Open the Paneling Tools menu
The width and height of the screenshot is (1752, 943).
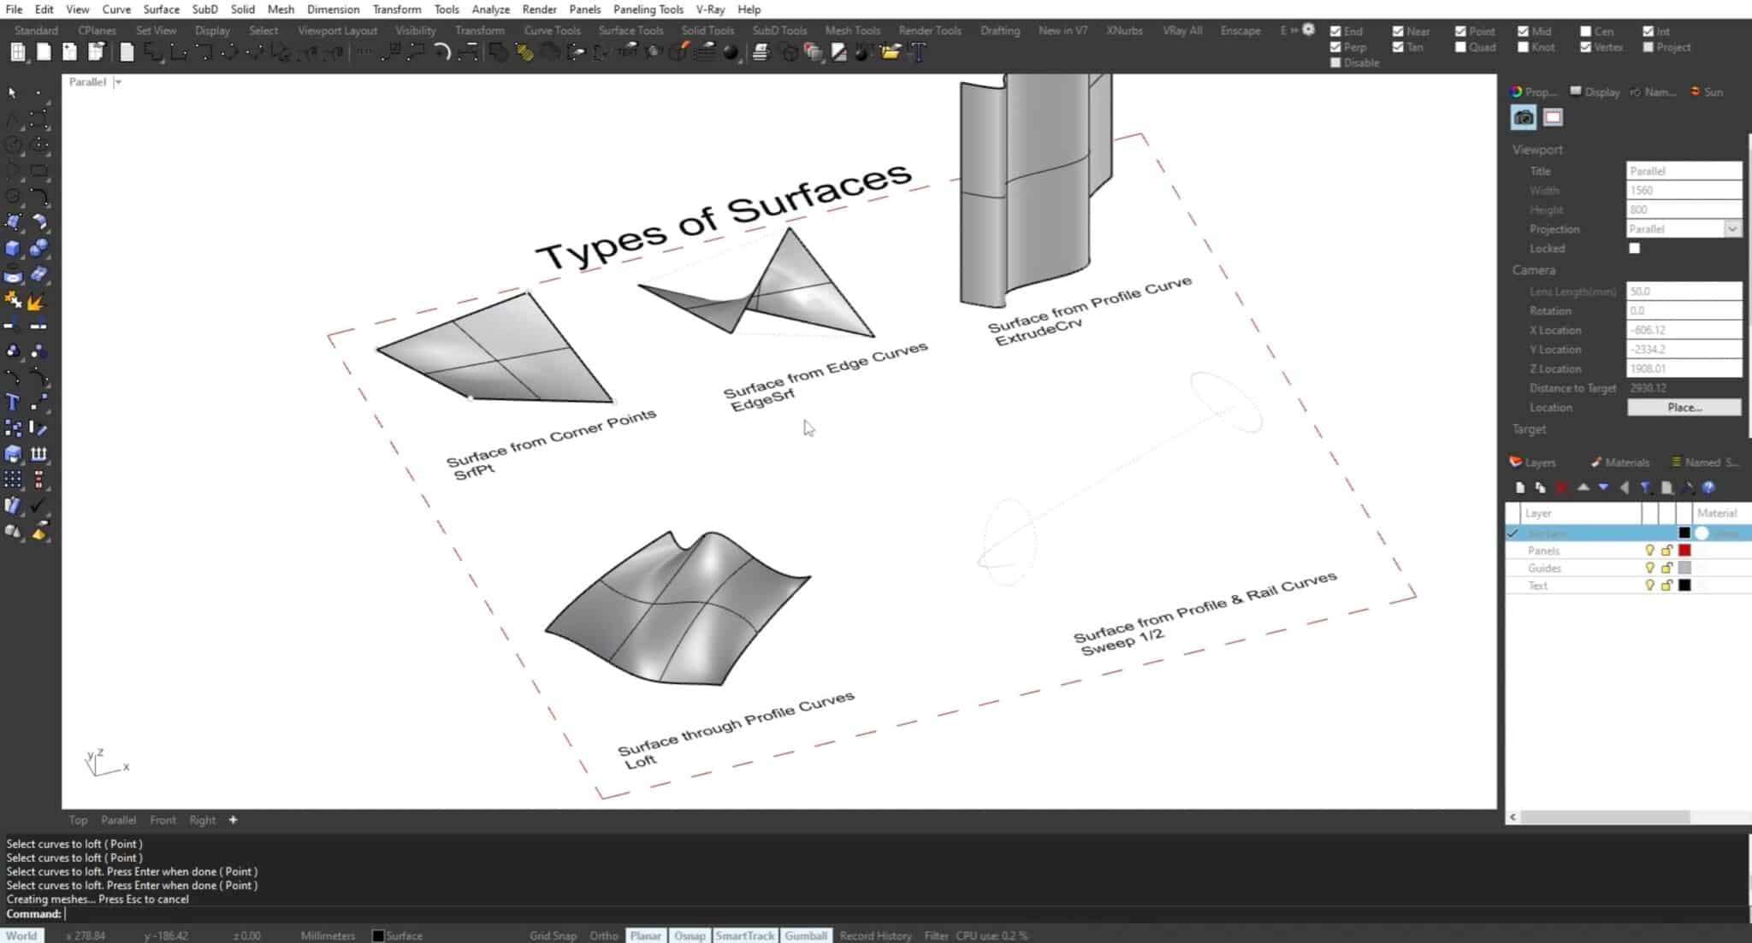coord(648,9)
